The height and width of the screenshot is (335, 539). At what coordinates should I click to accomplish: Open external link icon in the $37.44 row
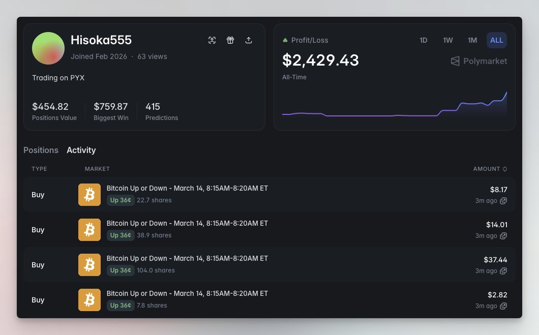[x=503, y=271]
